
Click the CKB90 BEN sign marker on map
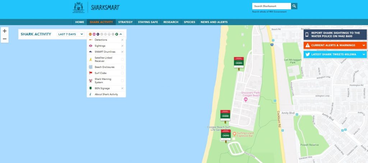pos(226,136)
